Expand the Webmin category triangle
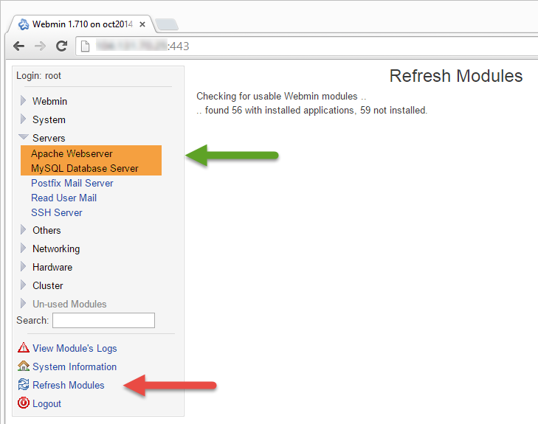Viewport: 538px width, 424px height. coord(23,101)
